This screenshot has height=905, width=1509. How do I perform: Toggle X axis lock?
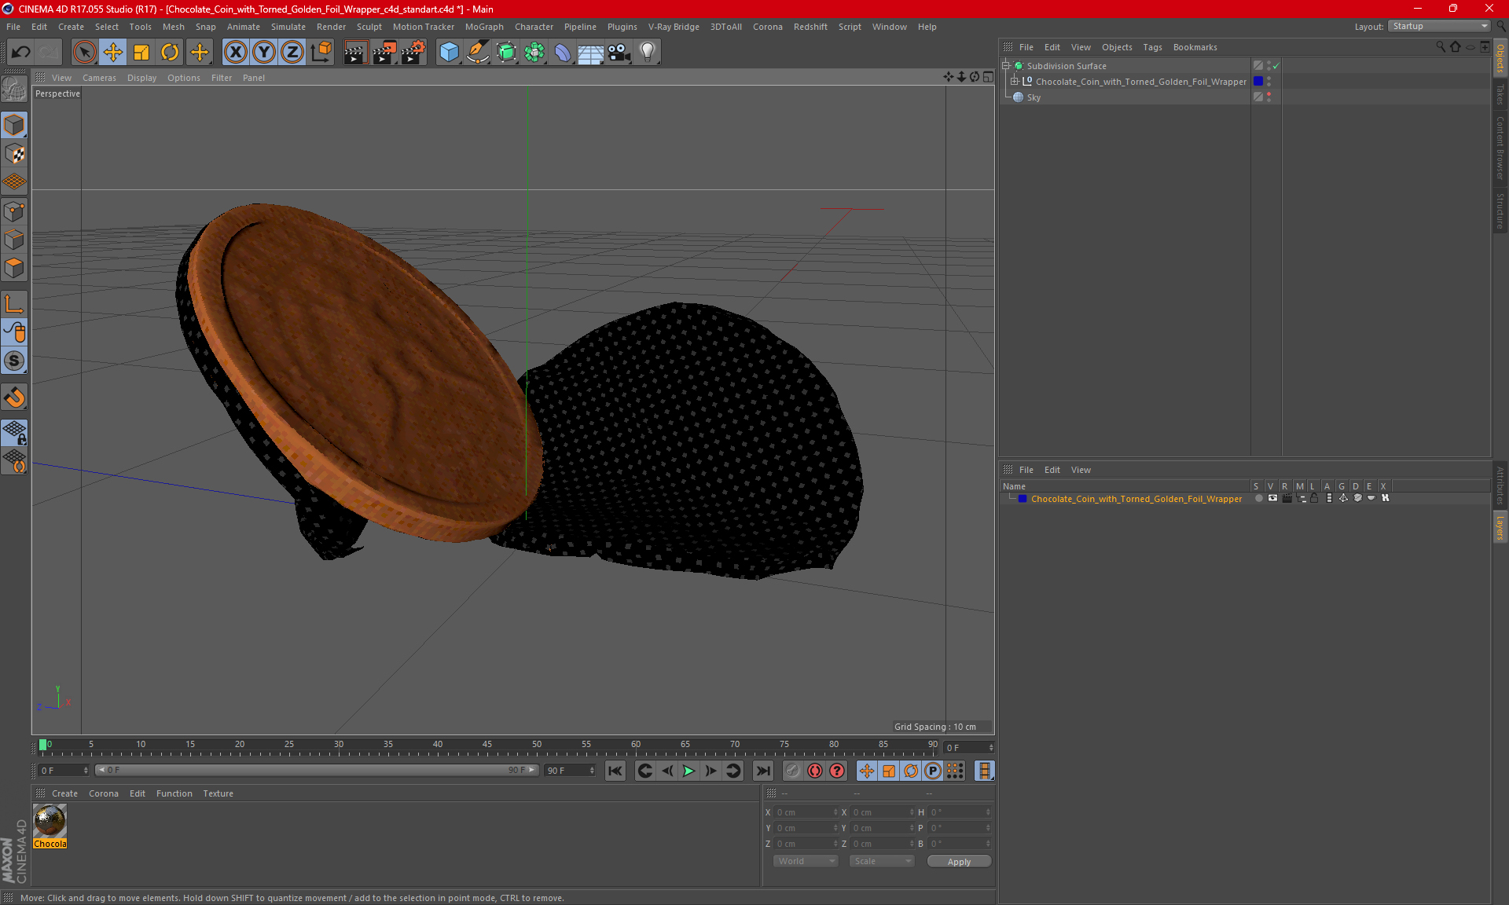(x=235, y=53)
